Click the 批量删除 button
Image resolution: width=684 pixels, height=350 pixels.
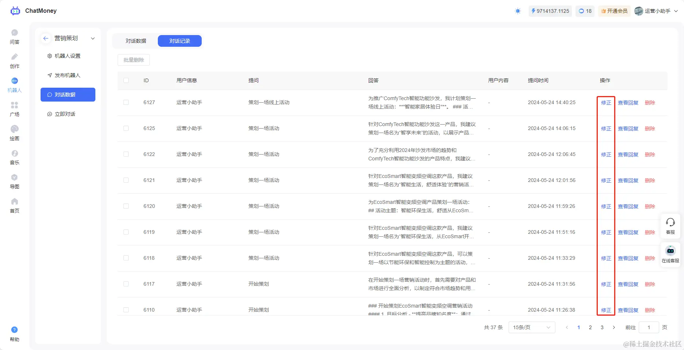(x=134, y=60)
